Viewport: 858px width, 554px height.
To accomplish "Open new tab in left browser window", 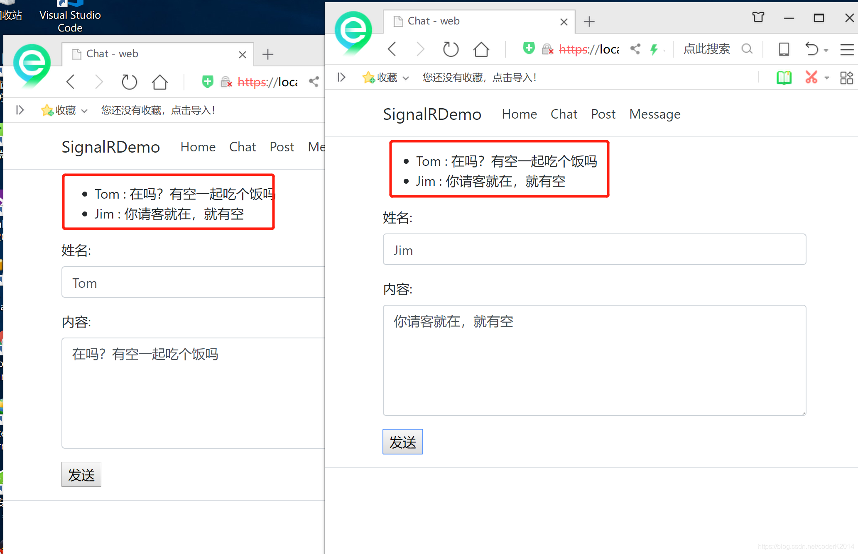I will [x=268, y=54].
